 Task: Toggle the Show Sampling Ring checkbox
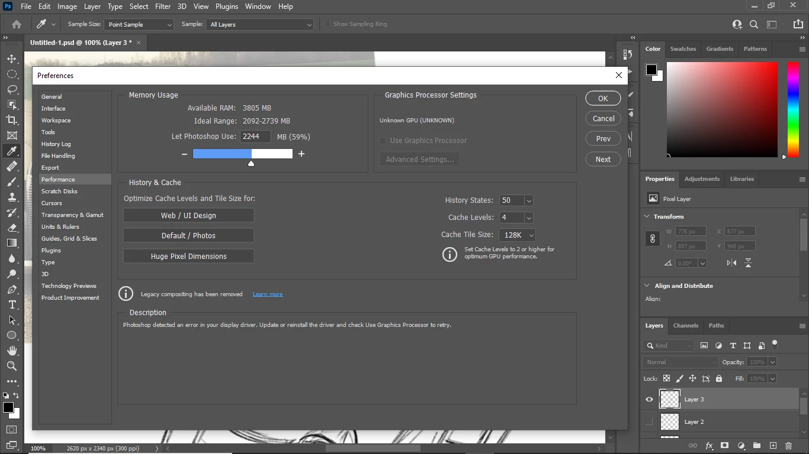328,24
